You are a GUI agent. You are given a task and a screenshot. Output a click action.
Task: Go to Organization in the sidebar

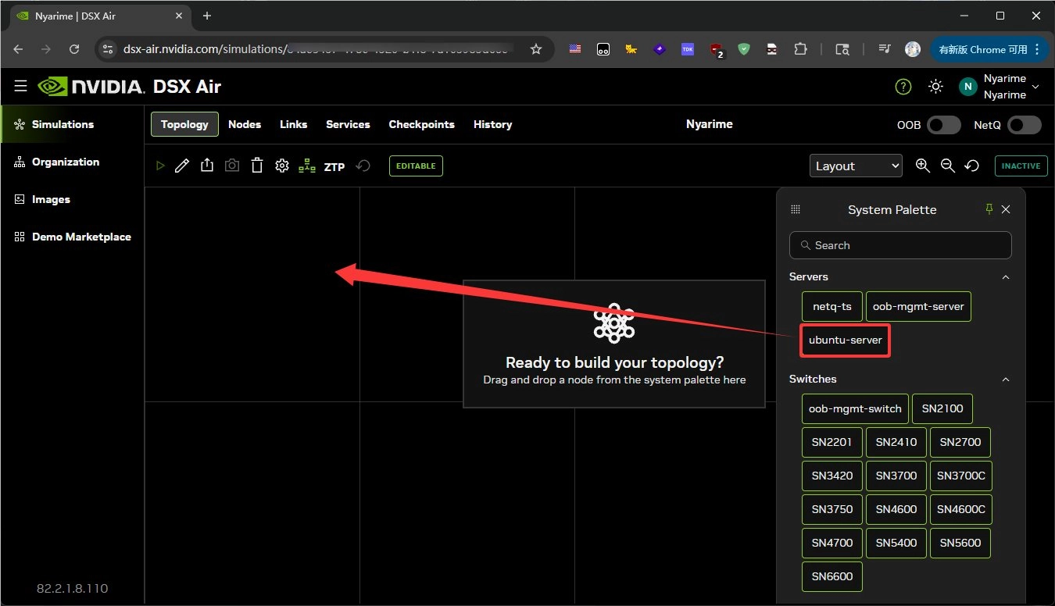pyautogui.click(x=73, y=162)
